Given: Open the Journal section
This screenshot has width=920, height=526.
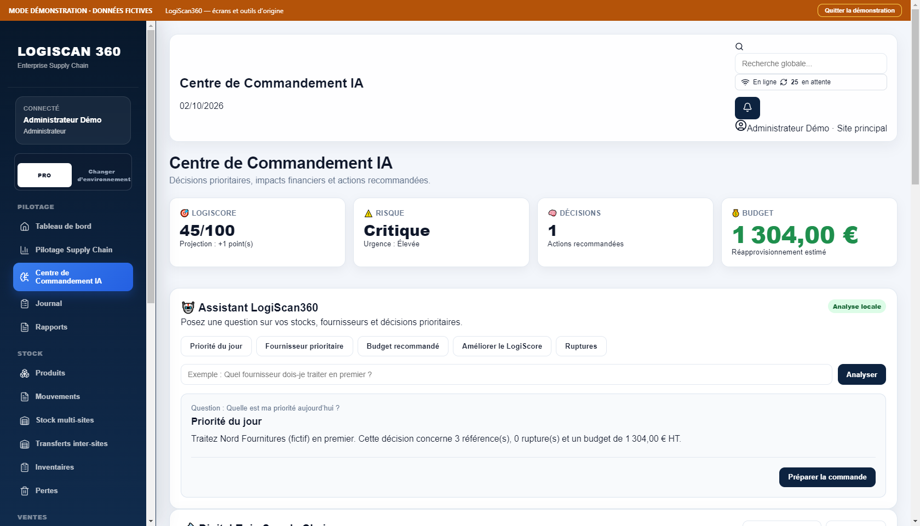Looking at the screenshot, I should (73, 304).
